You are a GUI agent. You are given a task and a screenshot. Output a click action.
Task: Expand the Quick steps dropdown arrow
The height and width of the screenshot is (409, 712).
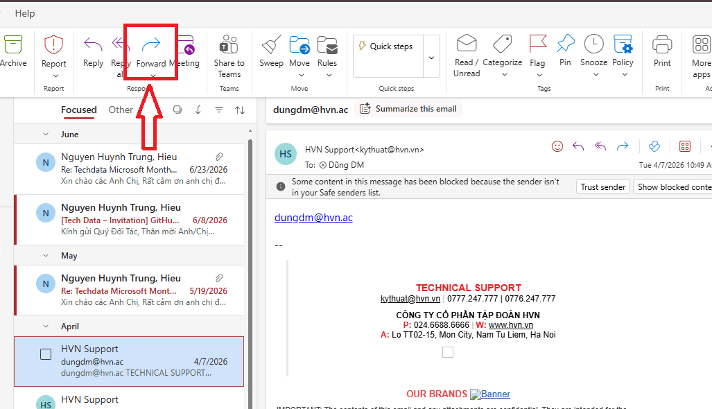[431, 58]
